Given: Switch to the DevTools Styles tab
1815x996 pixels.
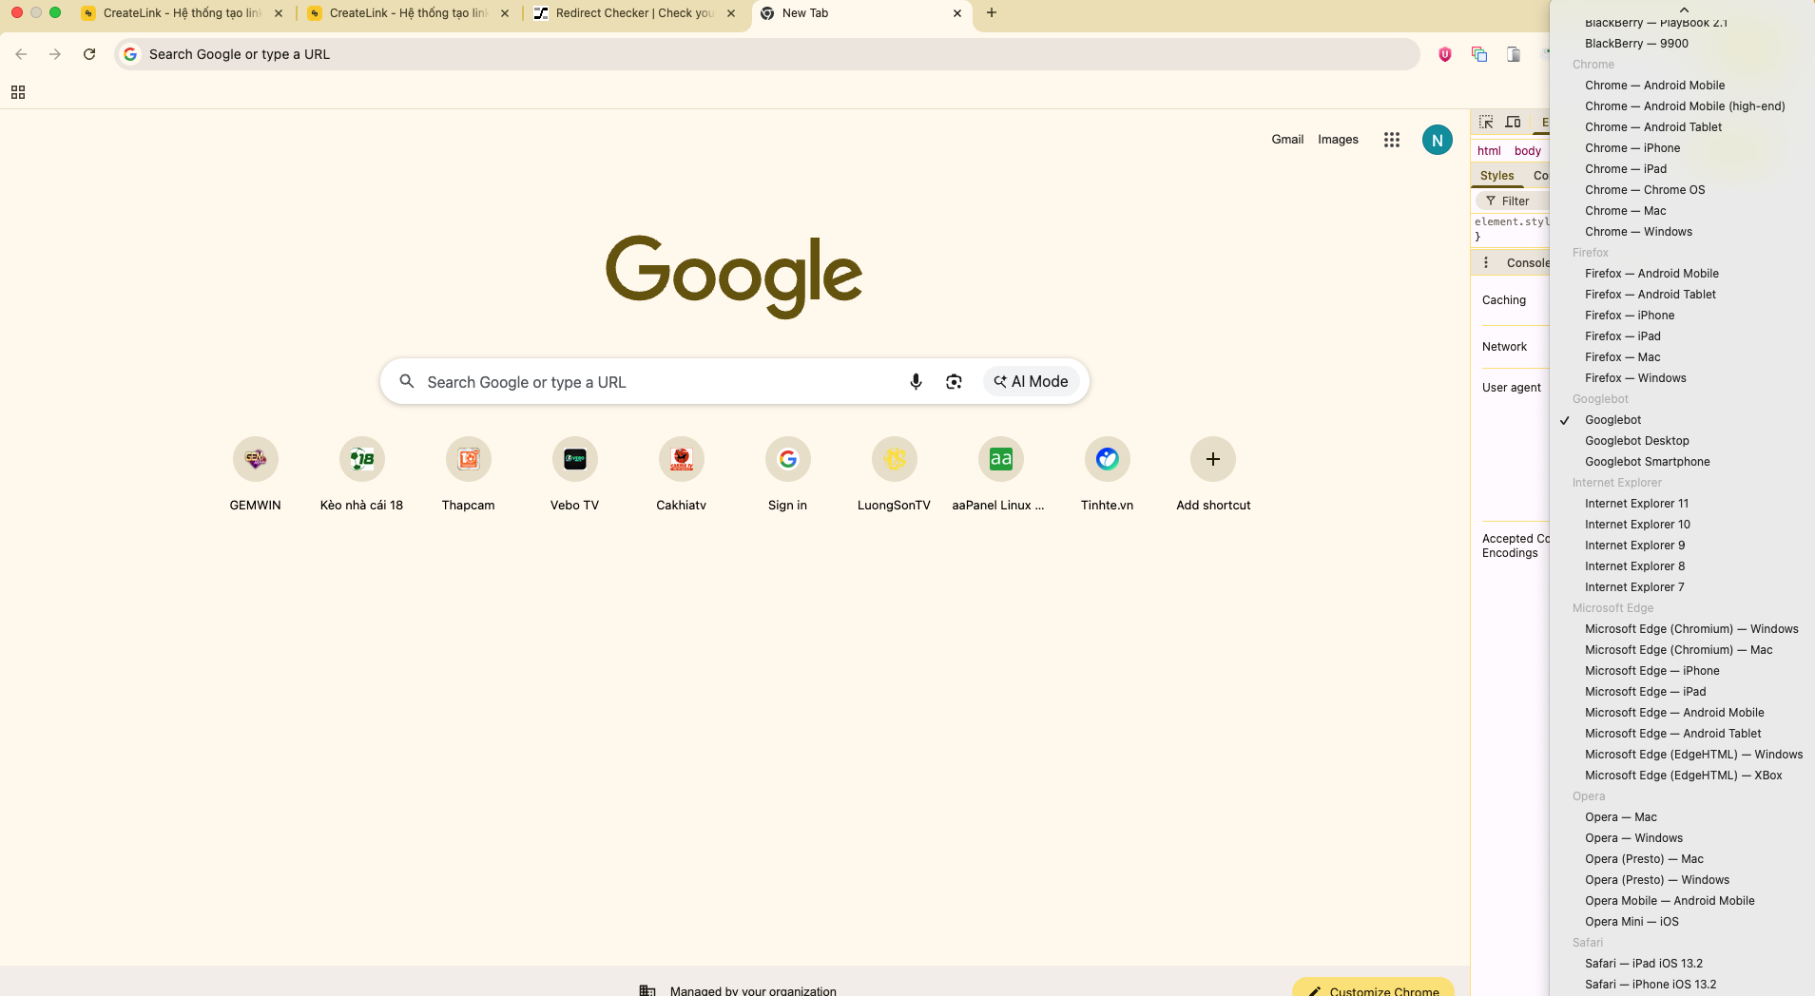Looking at the screenshot, I should (1496, 176).
